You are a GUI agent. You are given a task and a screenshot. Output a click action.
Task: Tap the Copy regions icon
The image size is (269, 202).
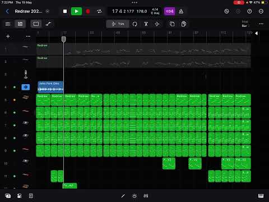(184, 24)
